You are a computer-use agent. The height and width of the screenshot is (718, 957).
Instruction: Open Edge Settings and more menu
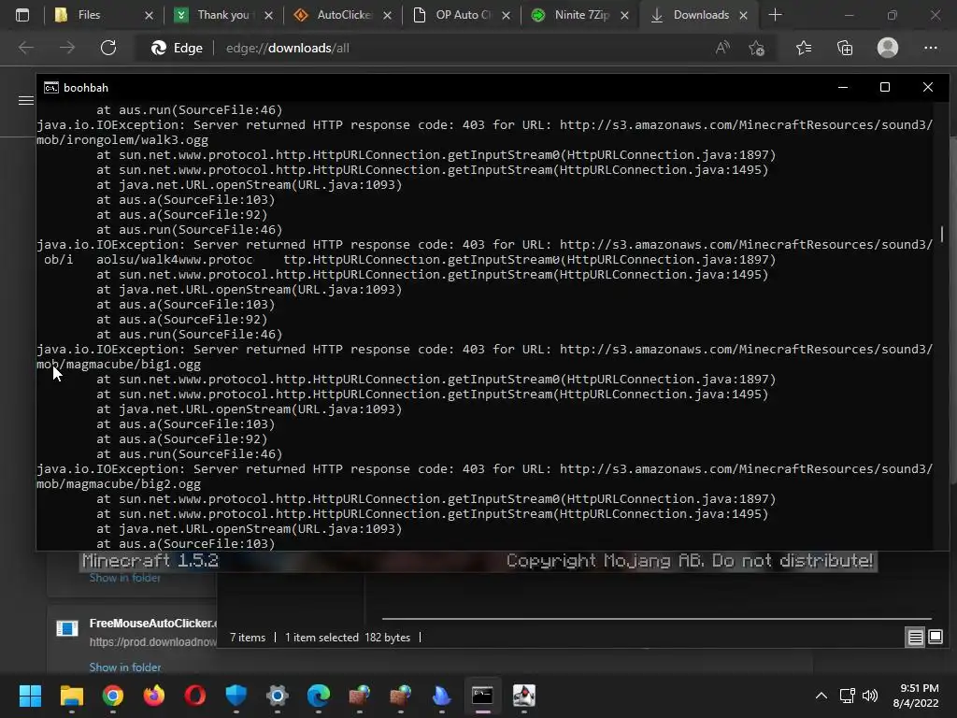[x=930, y=48]
